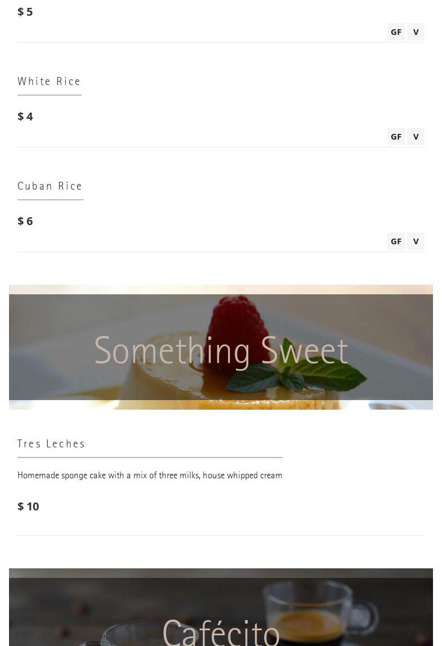Viewport: 442px width, 646px height.
Task: Select the White Rice gluten-free GF badge
Action: (396, 137)
